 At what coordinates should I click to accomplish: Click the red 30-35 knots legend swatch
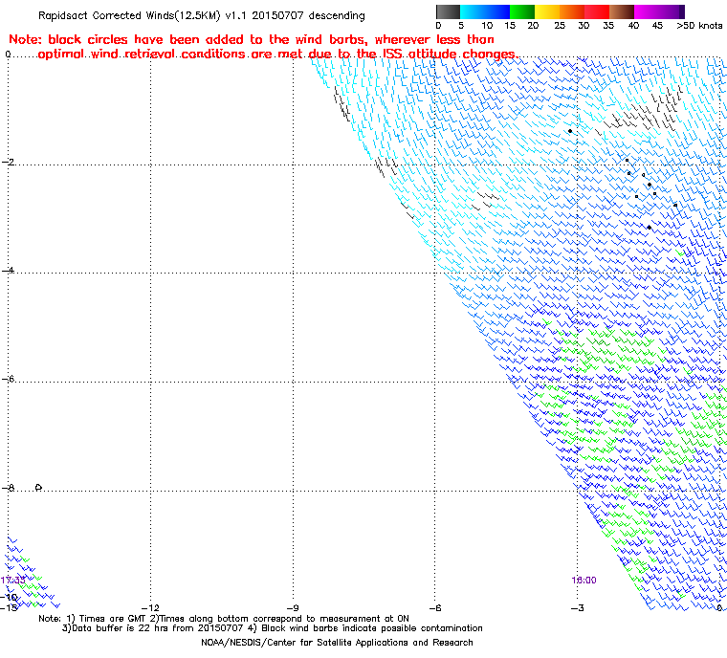tap(597, 11)
